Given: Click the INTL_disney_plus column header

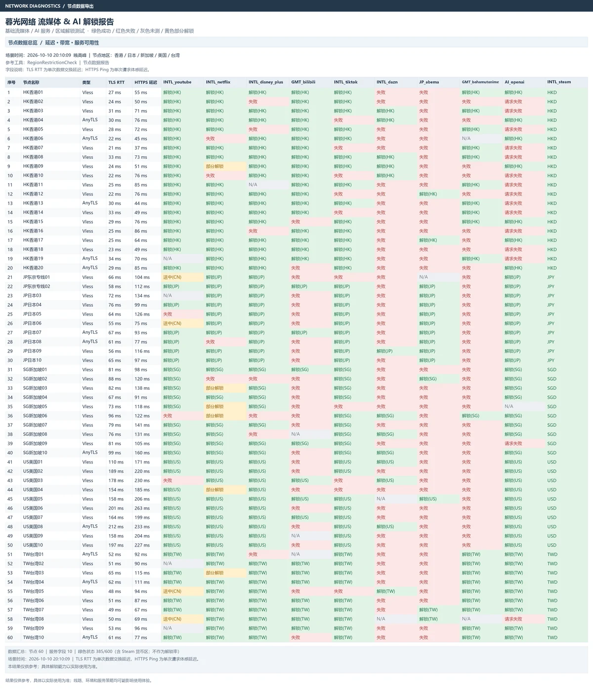Looking at the screenshot, I should pyautogui.click(x=266, y=82).
